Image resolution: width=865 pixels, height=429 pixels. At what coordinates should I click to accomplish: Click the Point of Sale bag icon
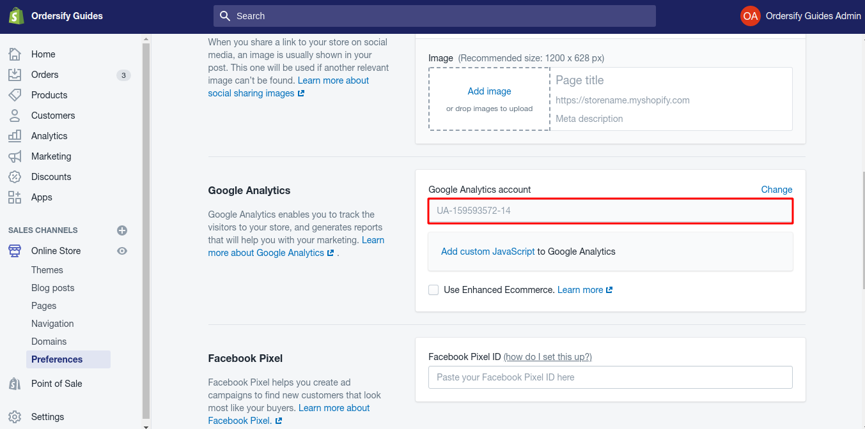(15, 384)
